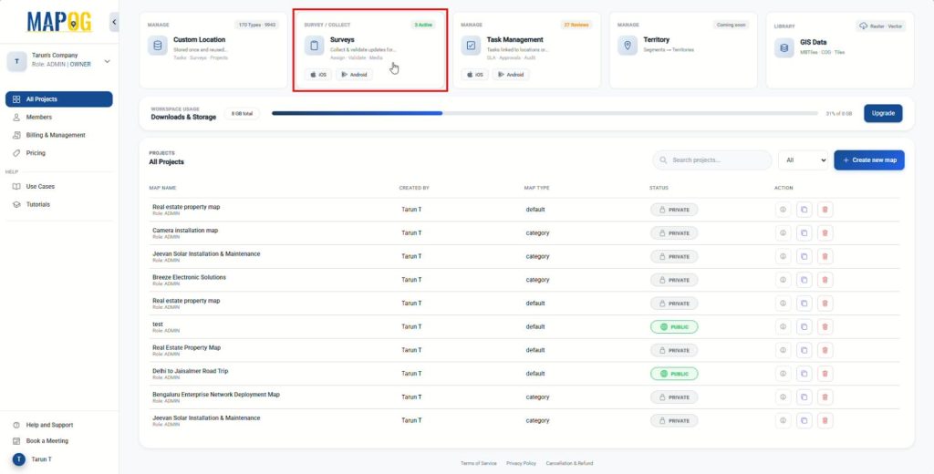The image size is (934, 474).
Task: Show info for Bengaluru Enterprise Network Deployment Map
Action: click(x=783, y=397)
